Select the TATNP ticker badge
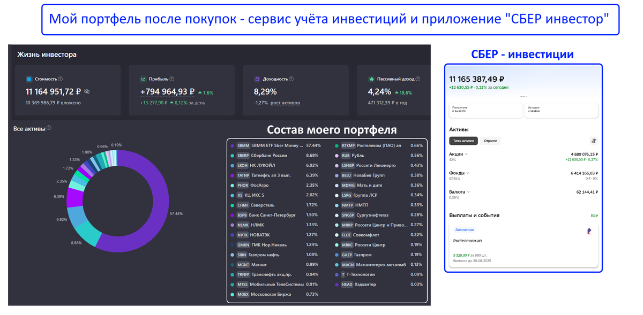 point(243,175)
